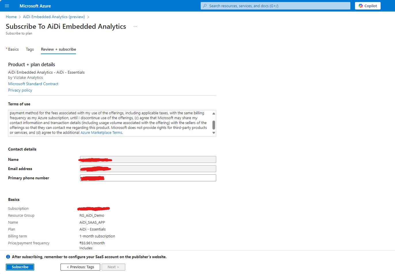Screen dimensions: 395x274
Task: Click the 'Terms of use' heading
Action: pyautogui.click(x=19, y=104)
